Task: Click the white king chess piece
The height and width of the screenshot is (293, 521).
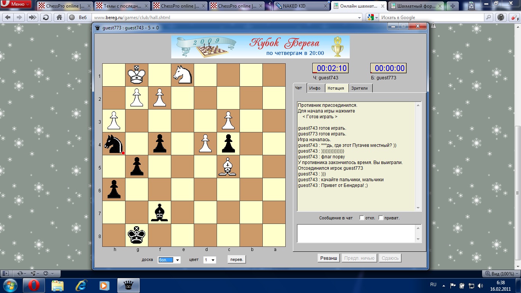Action: [137, 75]
